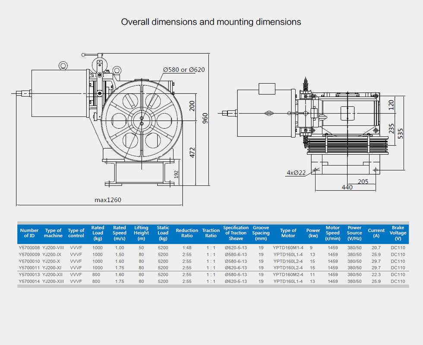
Task: Select the "Rated Speed (m/s)" column header
Action: [x=119, y=233]
